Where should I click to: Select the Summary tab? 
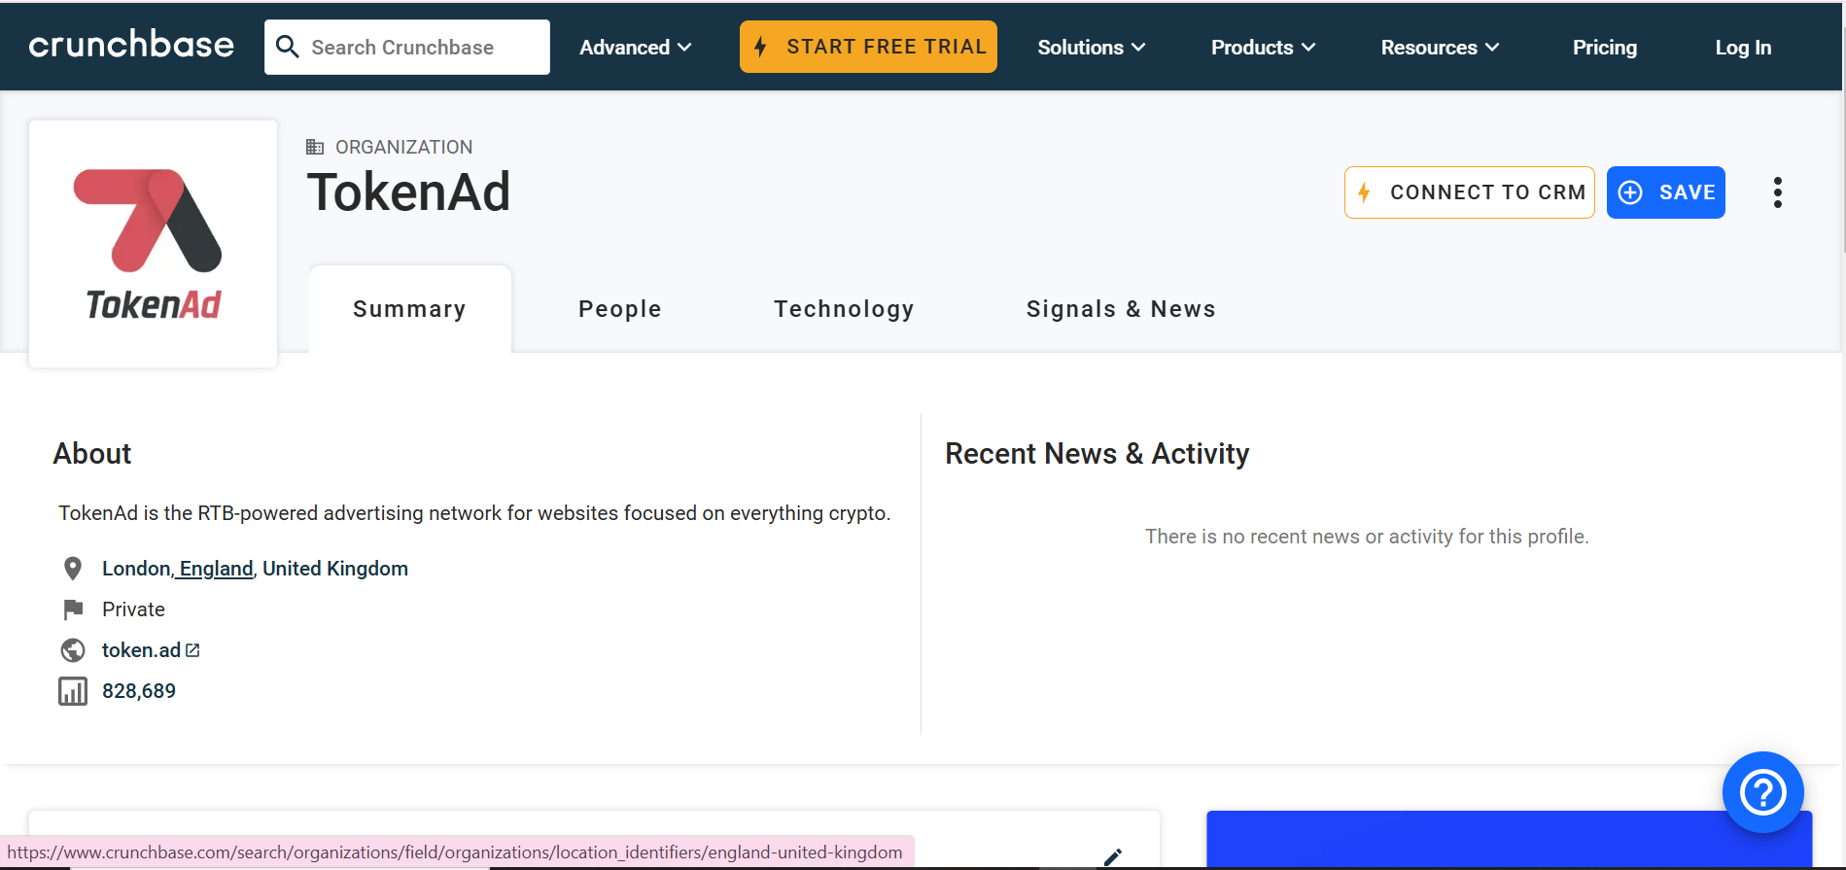(410, 309)
